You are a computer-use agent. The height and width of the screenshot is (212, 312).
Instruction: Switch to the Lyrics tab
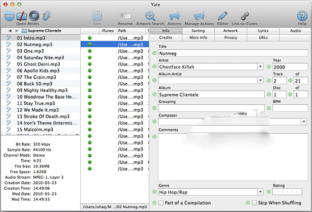pos(263,31)
